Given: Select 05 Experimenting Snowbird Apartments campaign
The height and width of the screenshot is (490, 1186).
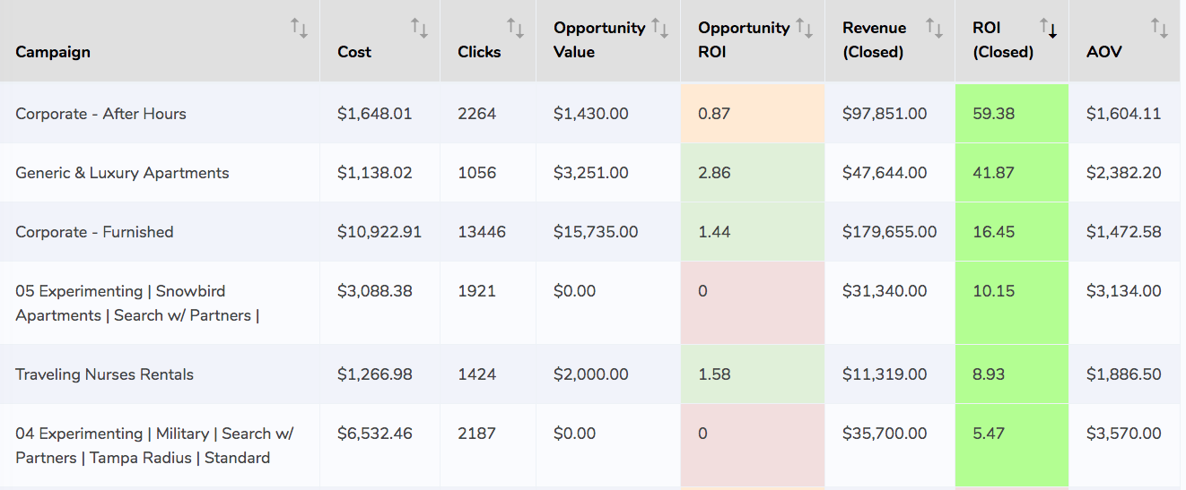Looking at the screenshot, I should (137, 303).
